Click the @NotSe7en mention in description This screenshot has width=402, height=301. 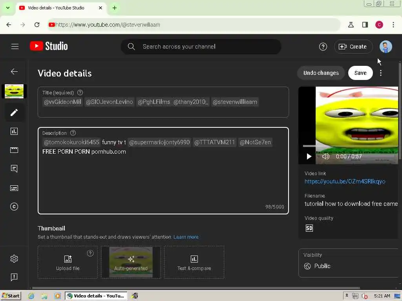pyautogui.click(x=255, y=142)
